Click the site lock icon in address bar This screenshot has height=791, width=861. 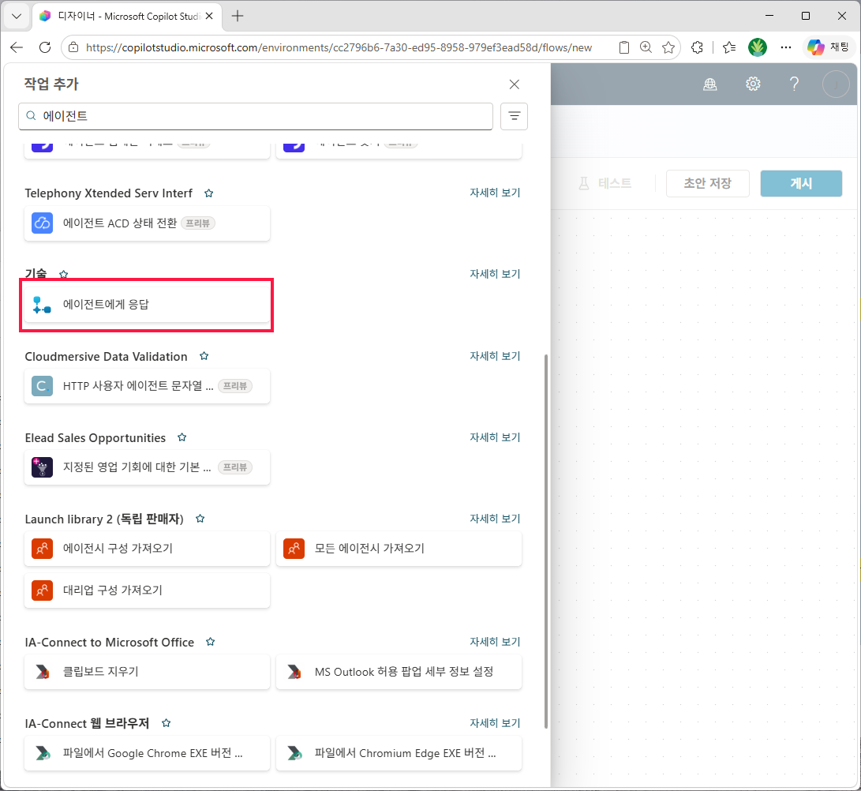pyautogui.click(x=73, y=48)
